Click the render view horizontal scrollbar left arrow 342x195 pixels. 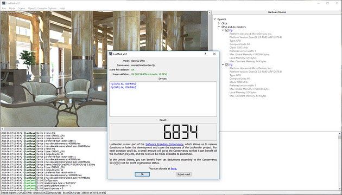click(2, 129)
